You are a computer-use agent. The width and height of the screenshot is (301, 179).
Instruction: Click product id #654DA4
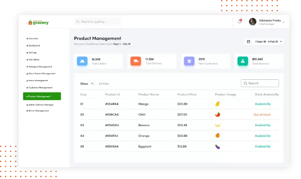pyautogui.click(x=112, y=125)
